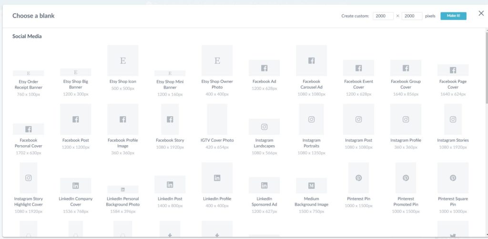Screen dimensions: 488x239
Task: Select the Etsy Shop Icon blank
Action: click(122, 60)
